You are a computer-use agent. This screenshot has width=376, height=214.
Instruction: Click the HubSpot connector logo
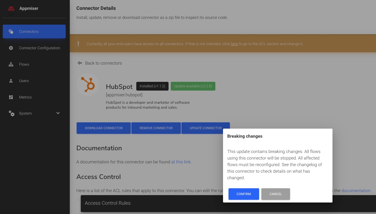point(88,84)
